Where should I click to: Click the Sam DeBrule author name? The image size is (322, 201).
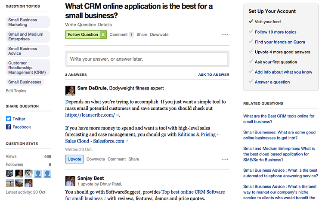point(92,88)
